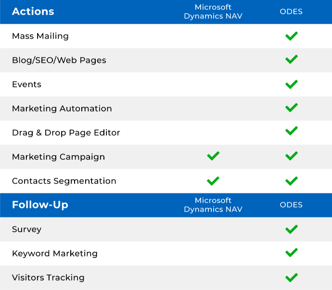Image resolution: width=332 pixels, height=290 pixels.
Task: Click ODES checkmark for Drag & Drop Page Editor
Action: point(292,131)
